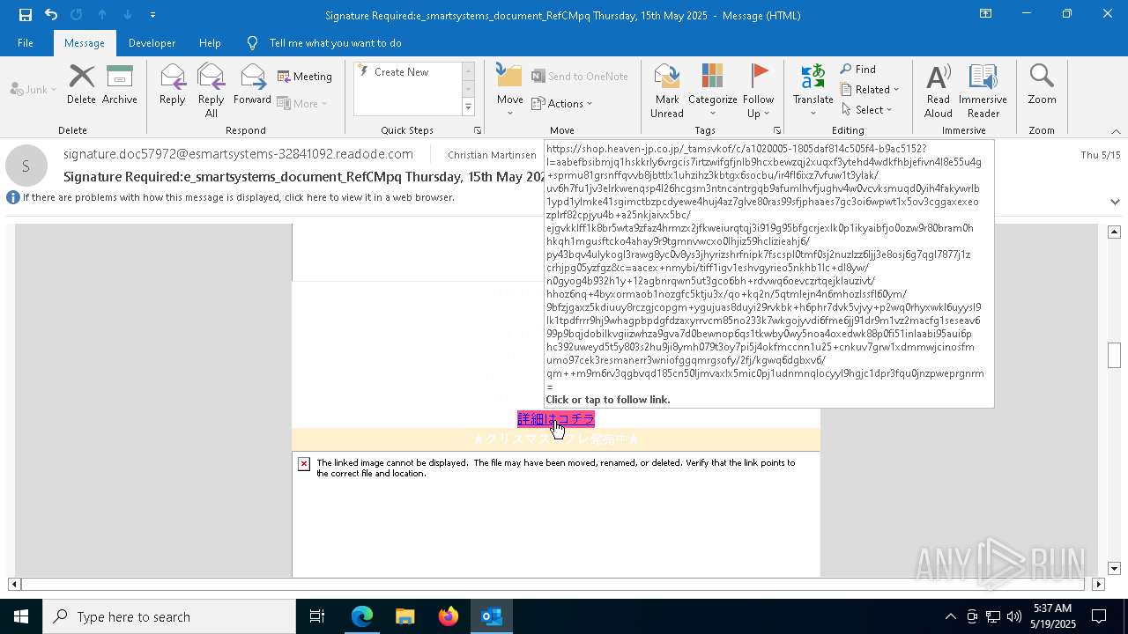
Task: Start Read Aloud
Action: [x=939, y=91]
